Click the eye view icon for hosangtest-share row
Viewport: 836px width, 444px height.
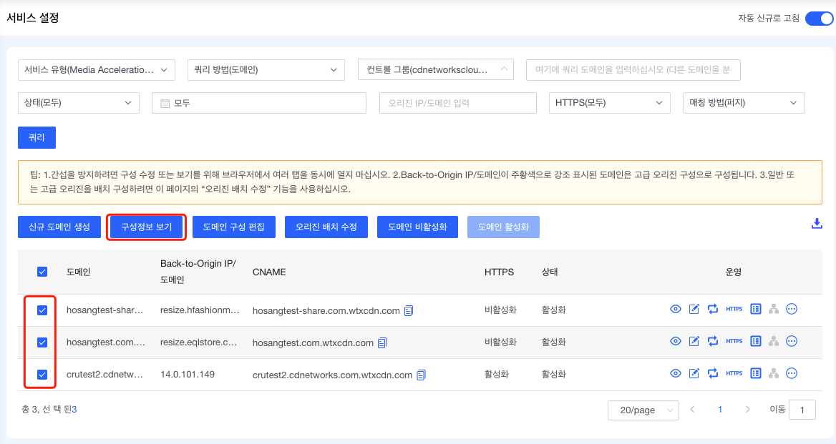[x=675, y=310]
